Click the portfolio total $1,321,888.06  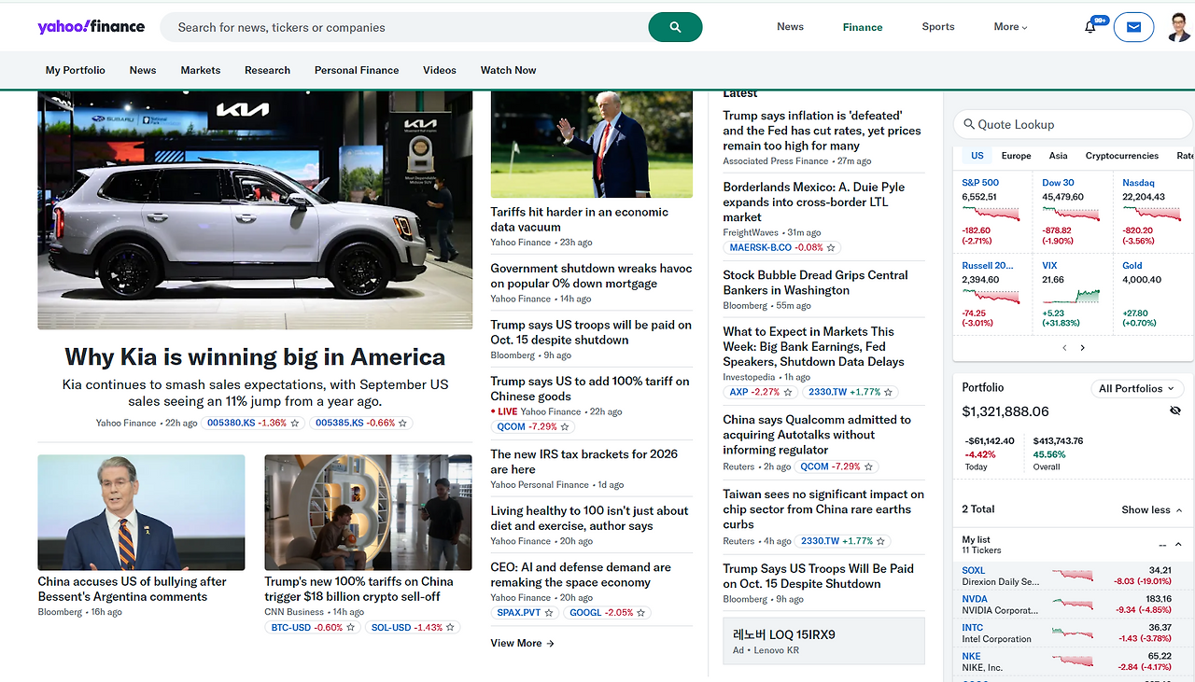1005,411
